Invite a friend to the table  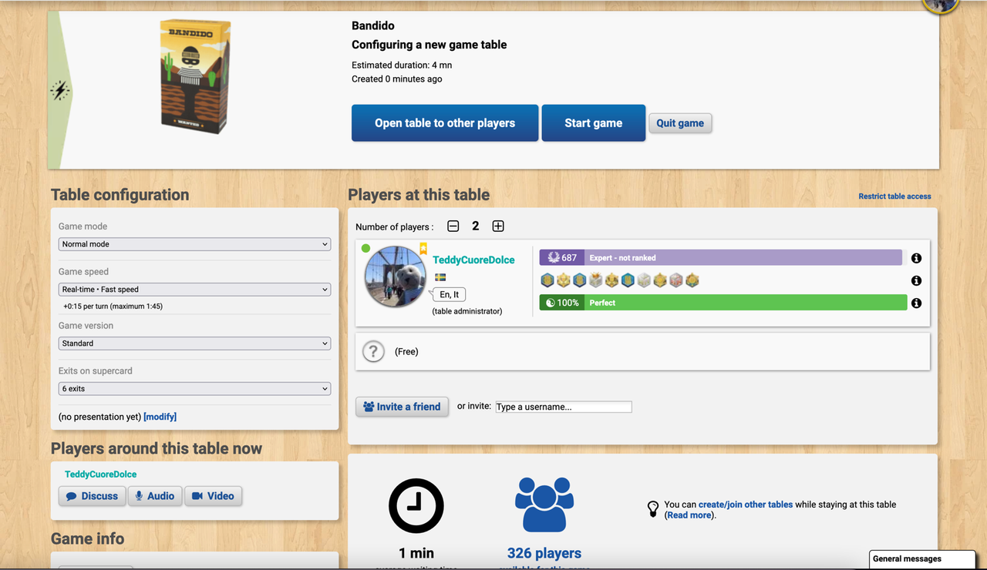click(x=402, y=407)
